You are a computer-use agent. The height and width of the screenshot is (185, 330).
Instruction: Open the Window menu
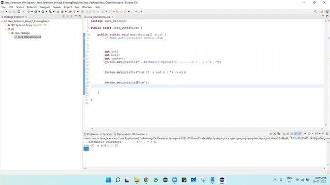pyautogui.click(x=87, y=7)
